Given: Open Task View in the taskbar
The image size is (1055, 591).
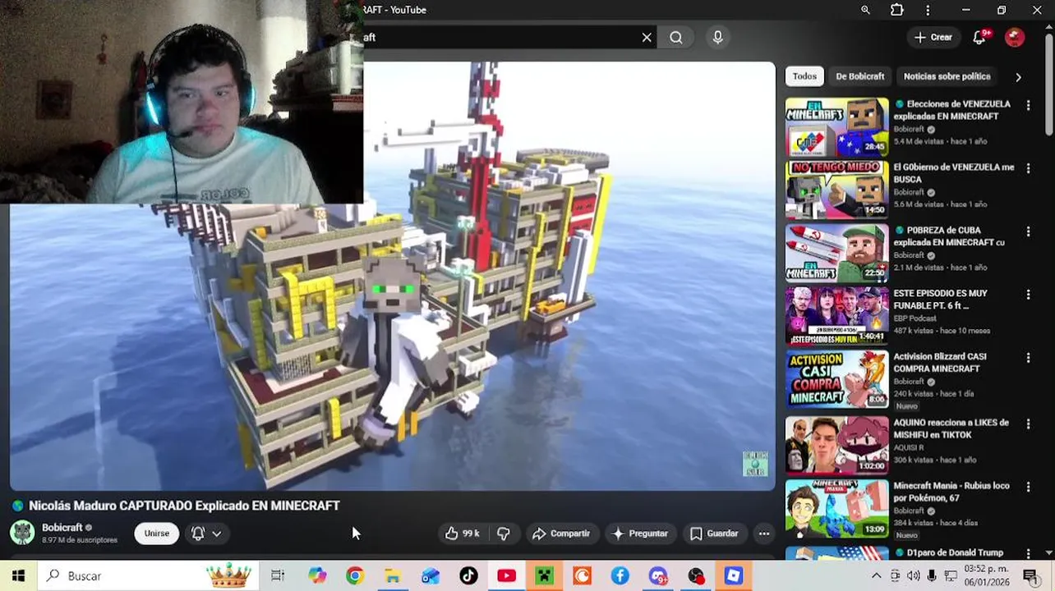Looking at the screenshot, I should pos(278,576).
